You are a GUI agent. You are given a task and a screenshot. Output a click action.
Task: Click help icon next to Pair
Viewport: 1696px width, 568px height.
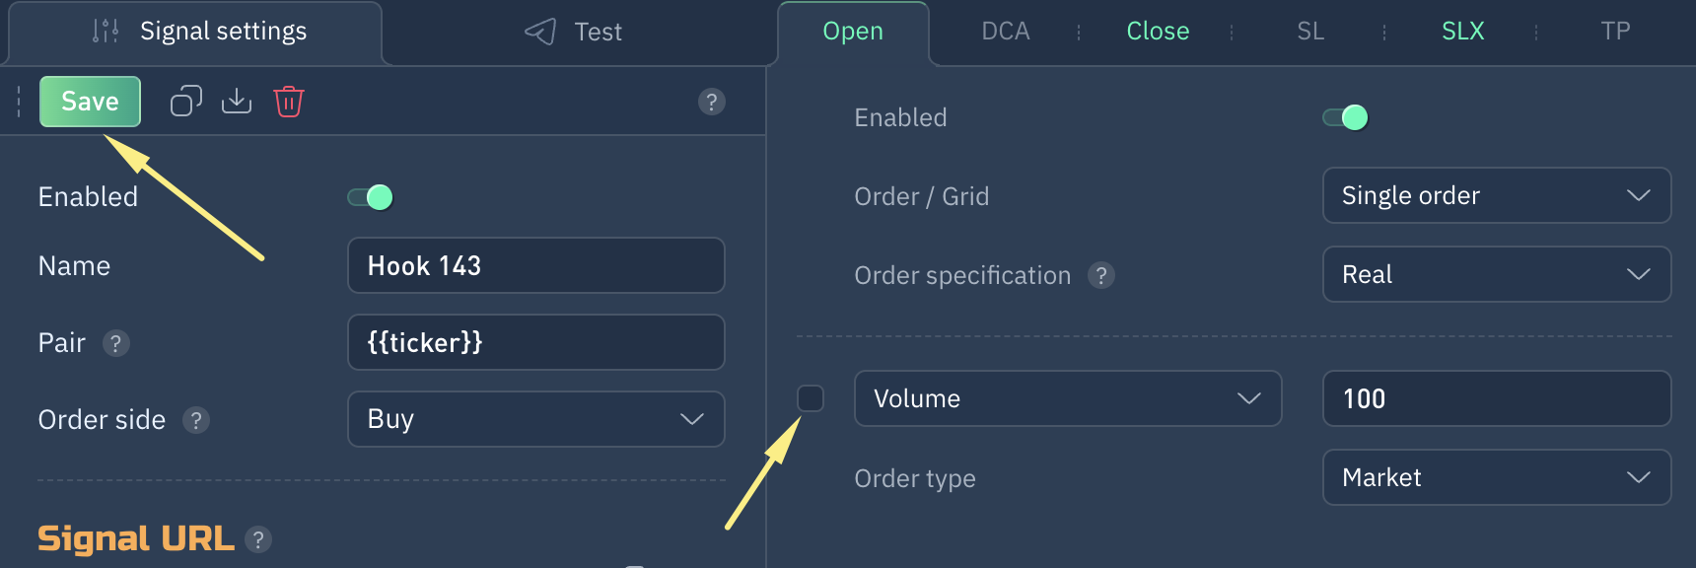pos(116,343)
